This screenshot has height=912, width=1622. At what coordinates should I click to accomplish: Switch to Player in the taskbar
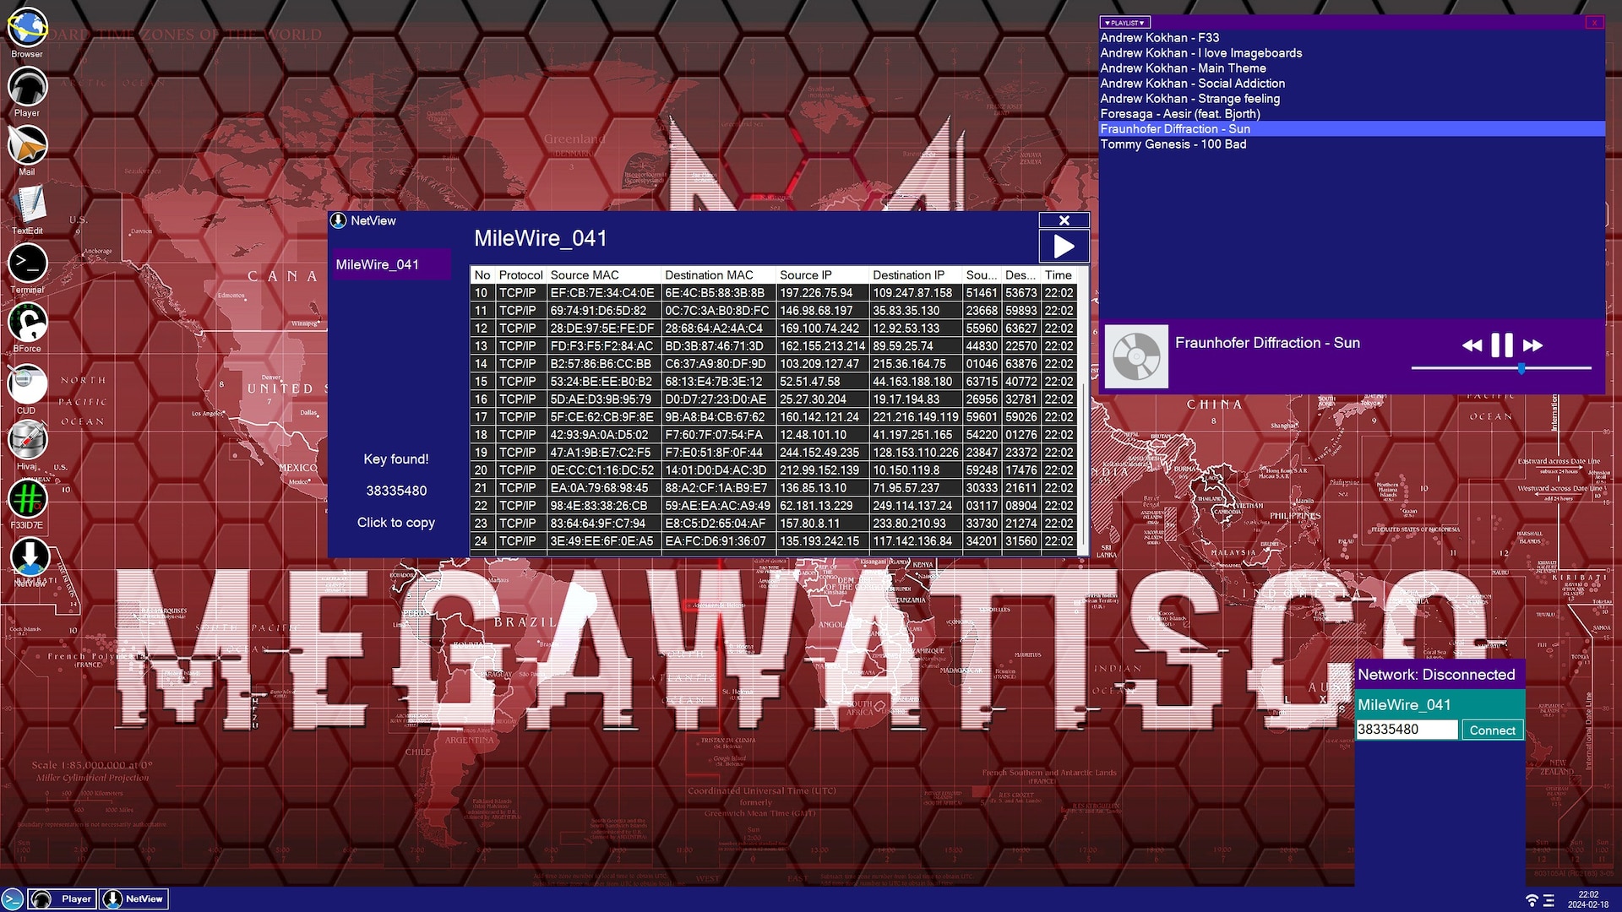click(63, 899)
